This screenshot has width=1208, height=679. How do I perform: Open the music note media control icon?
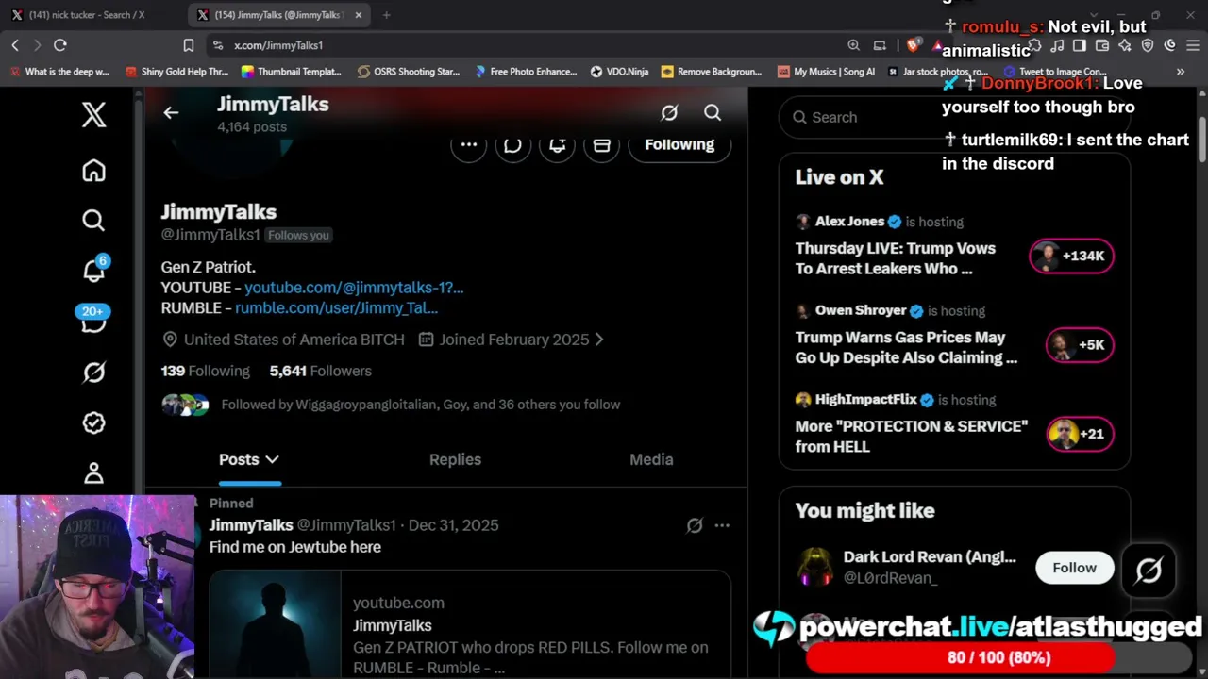(1057, 45)
